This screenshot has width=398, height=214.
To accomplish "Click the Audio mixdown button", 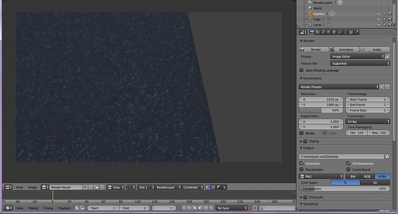I will point(375,50).
